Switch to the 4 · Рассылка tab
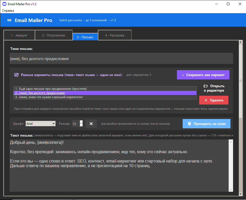The image size is (246, 200). [x=115, y=35]
